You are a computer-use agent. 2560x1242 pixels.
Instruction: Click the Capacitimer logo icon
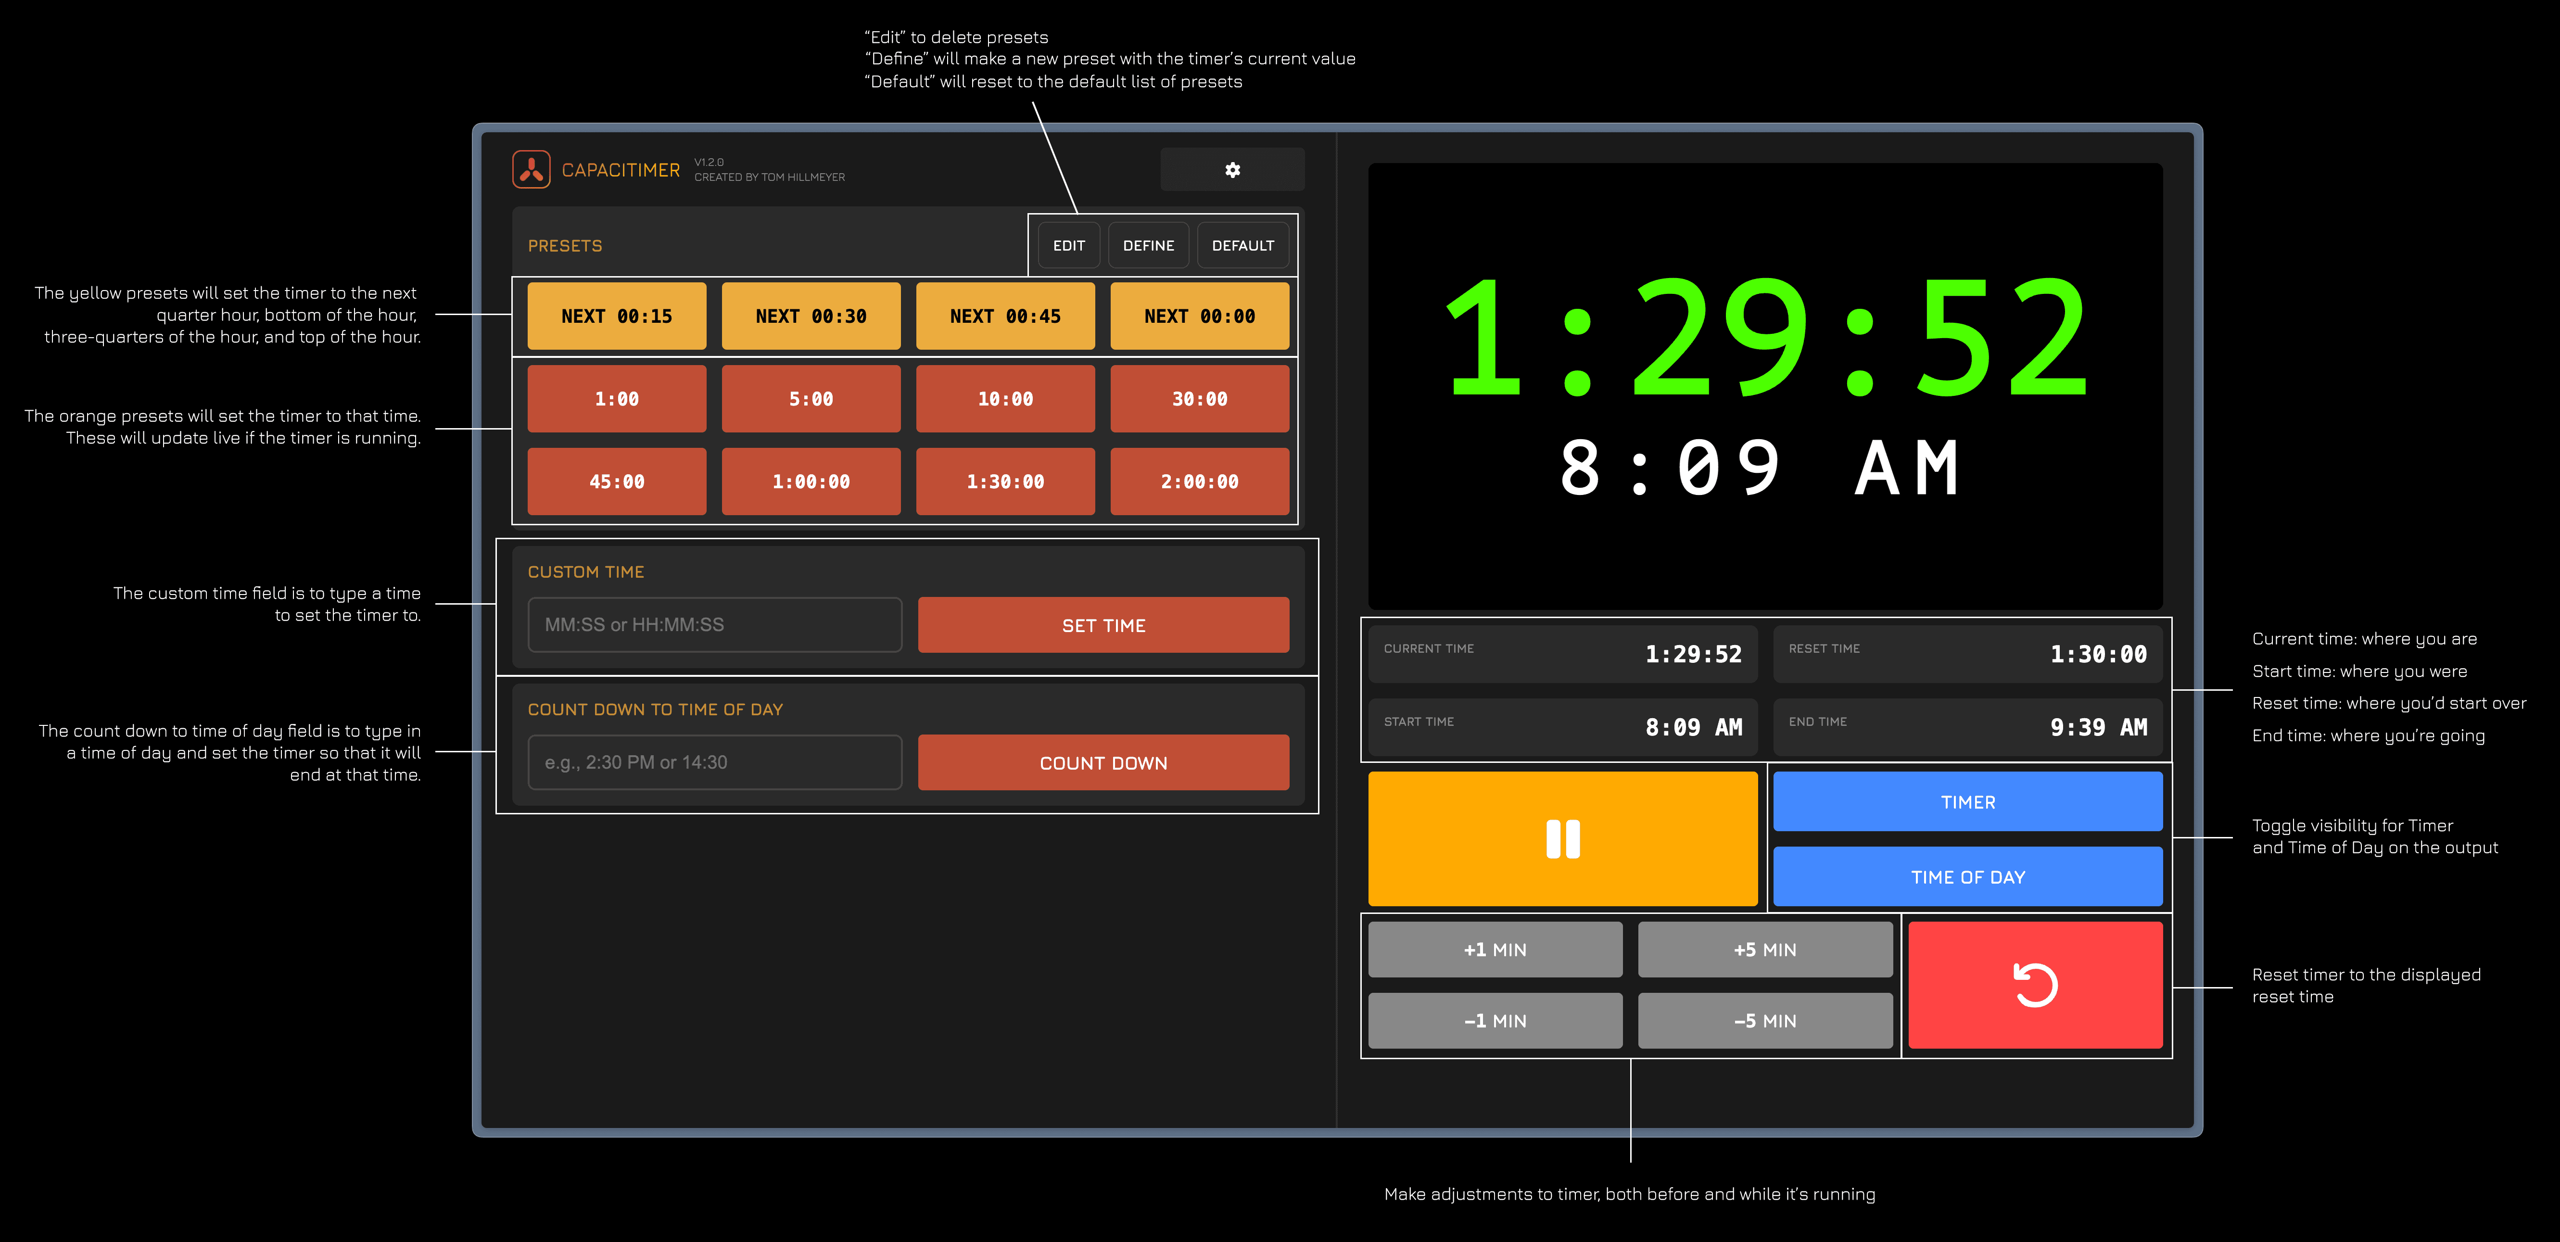coord(531,170)
